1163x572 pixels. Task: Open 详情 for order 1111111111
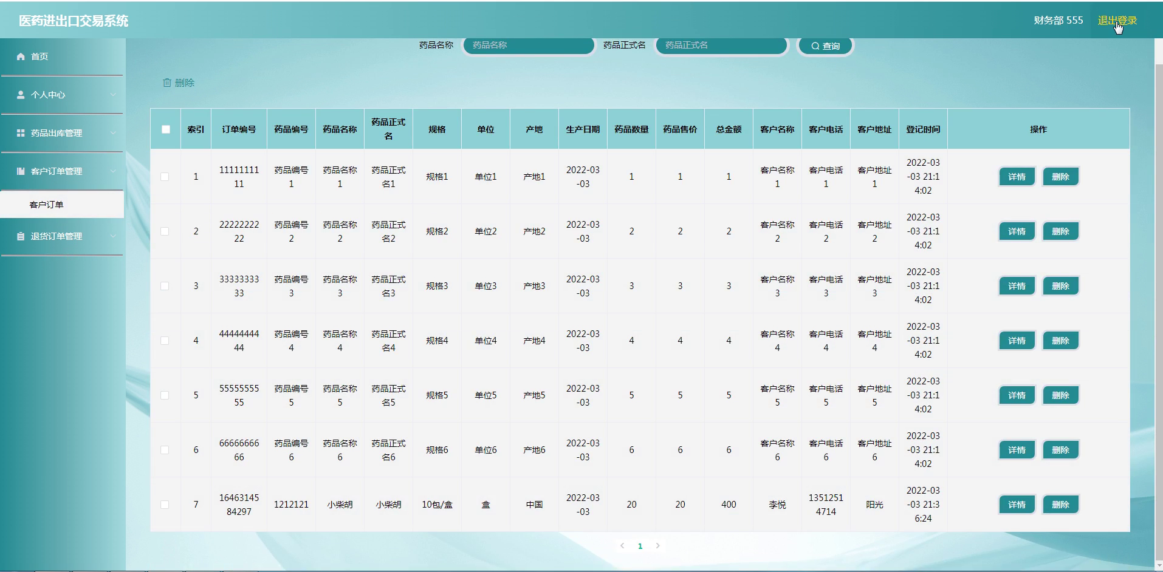click(1017, 177)
